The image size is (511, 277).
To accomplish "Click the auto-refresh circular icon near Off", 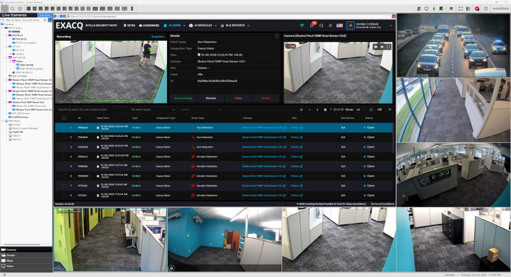I will (371, 110).
